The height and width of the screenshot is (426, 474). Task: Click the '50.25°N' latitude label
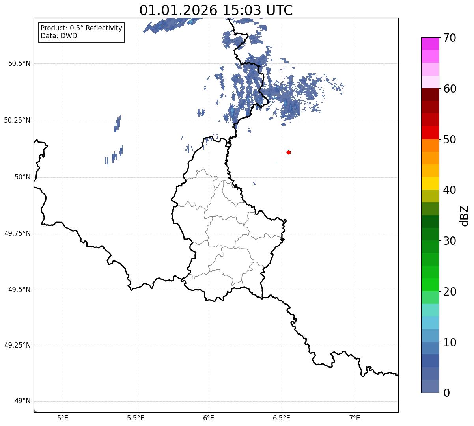[x=17, y=121]
